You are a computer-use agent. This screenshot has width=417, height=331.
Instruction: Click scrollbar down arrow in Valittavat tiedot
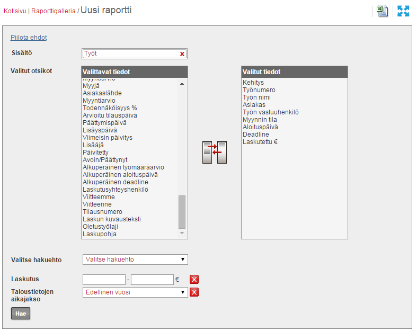pyautogui.click(x=182, y=233)
